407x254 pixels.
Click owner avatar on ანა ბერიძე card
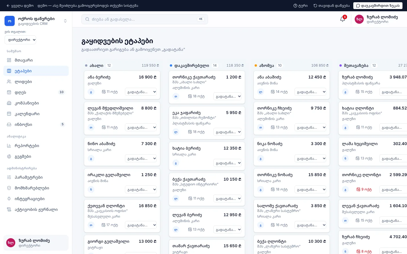(x=91, y=92)
